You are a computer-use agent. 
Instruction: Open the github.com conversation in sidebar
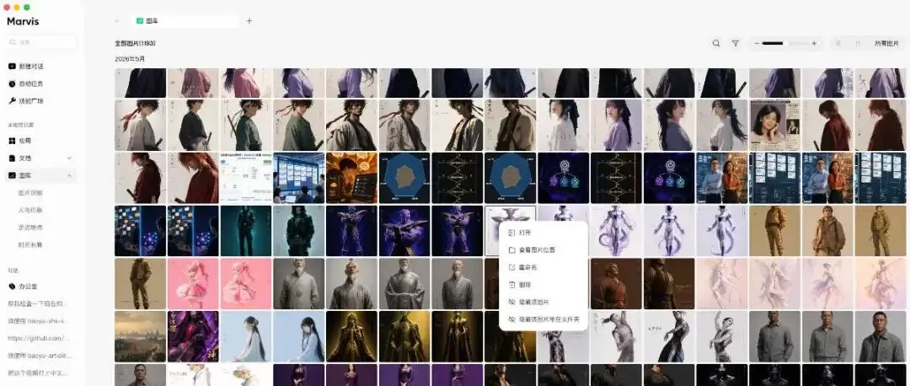tap(39, 339)
